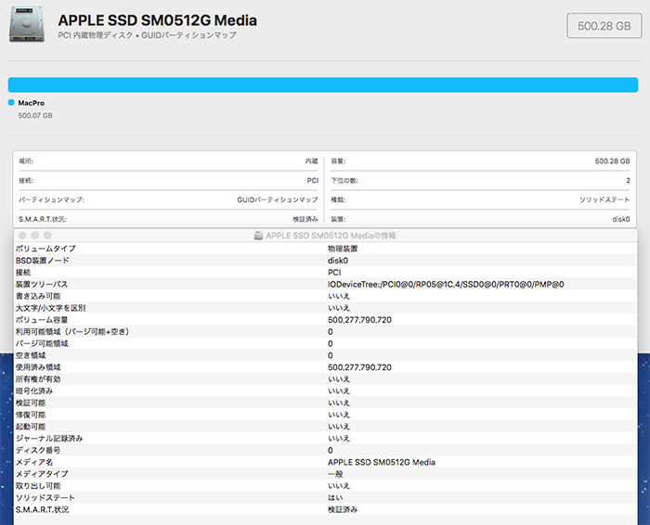Click the 'パーティションマップ:' label

(51, 199)
